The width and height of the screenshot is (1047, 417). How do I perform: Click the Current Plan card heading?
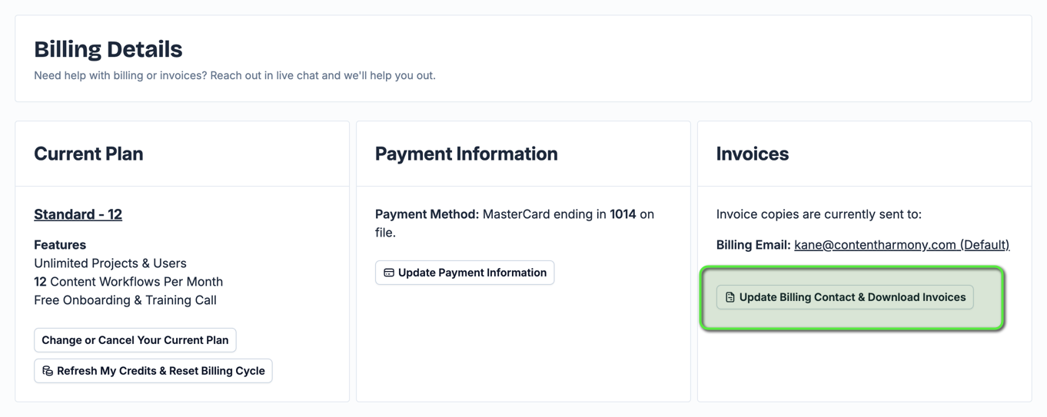click(88, 154)
